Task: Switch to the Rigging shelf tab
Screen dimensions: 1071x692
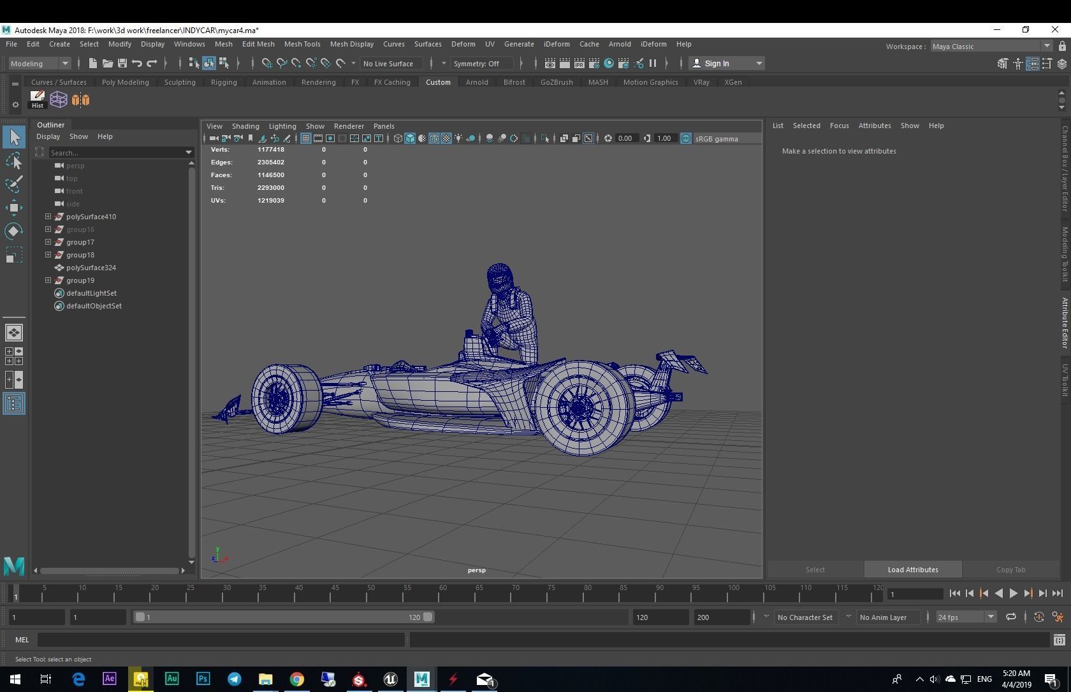Action: tap(224, 82)
